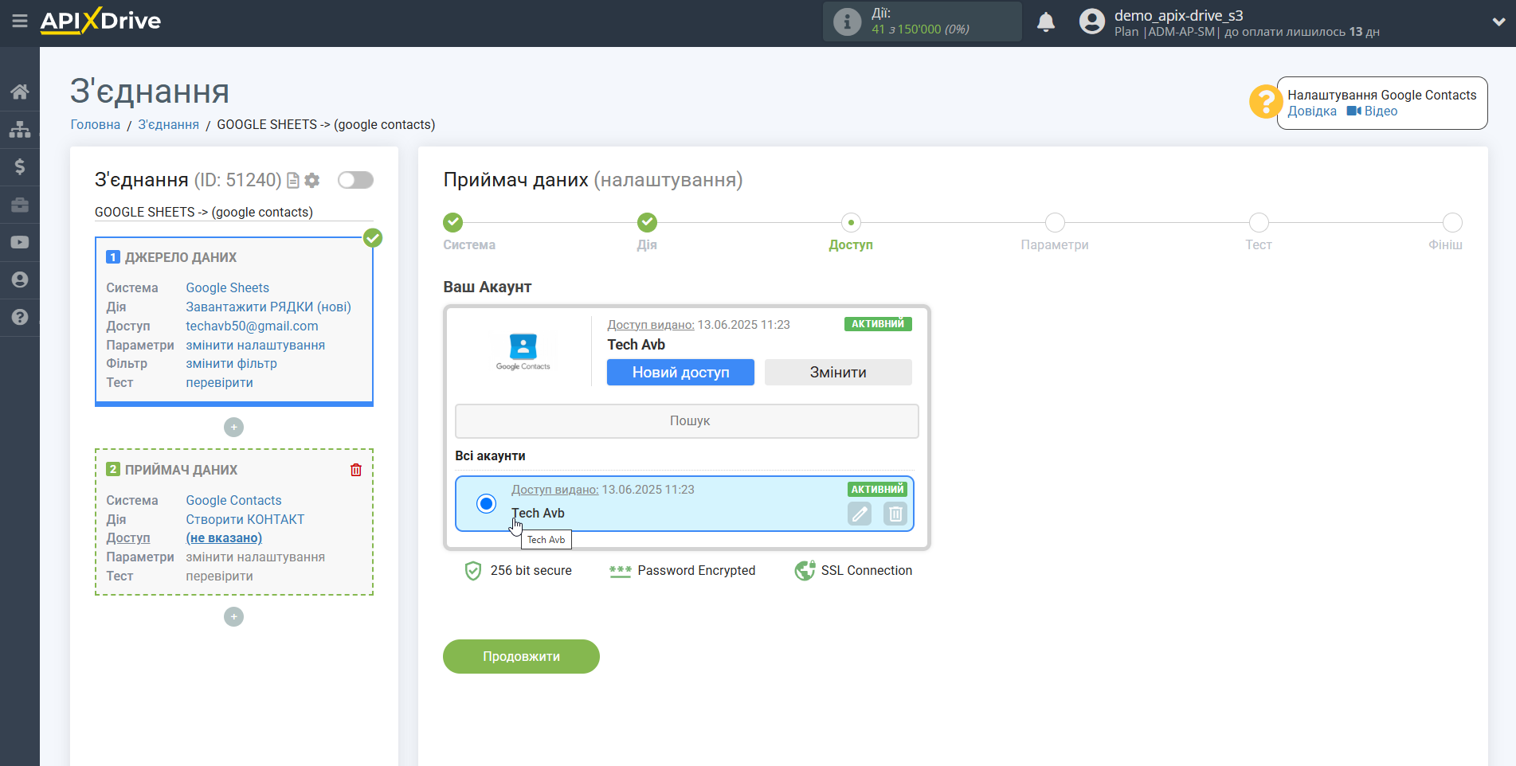Viewport: 1516px width, 766px height.
Task: Open Home from sidebar house icon
Action: [20, 92]
